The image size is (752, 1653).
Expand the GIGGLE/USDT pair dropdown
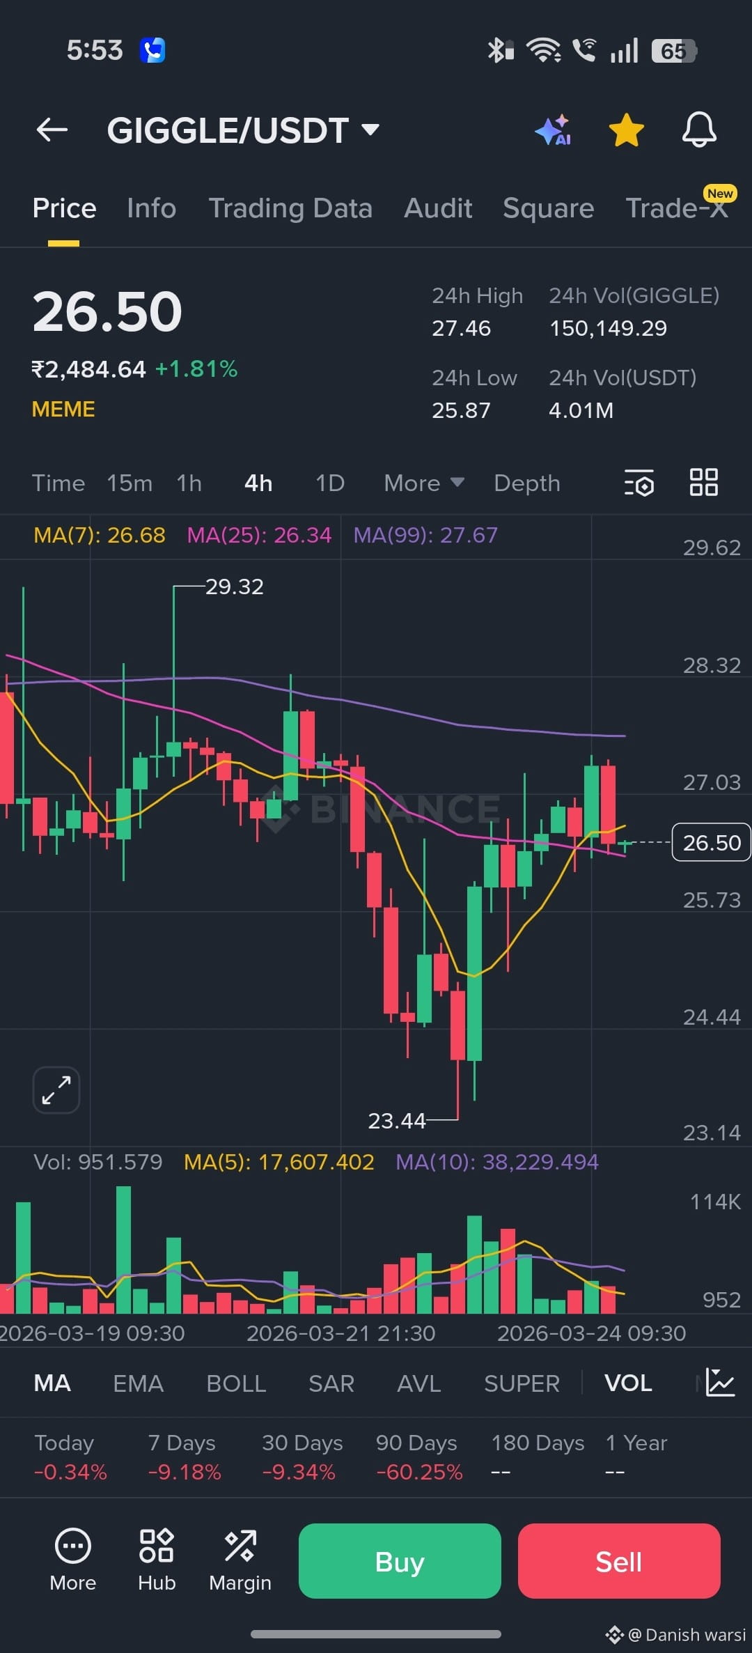243,130
